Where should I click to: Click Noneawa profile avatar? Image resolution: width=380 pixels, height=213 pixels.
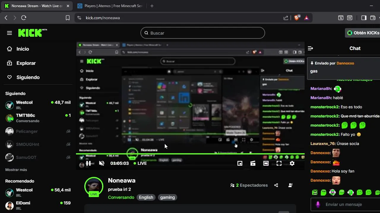coord(94,186)
